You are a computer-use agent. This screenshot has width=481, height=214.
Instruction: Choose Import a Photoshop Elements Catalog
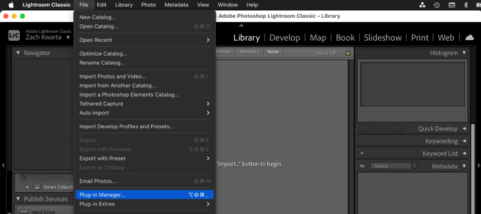(145, 95)
